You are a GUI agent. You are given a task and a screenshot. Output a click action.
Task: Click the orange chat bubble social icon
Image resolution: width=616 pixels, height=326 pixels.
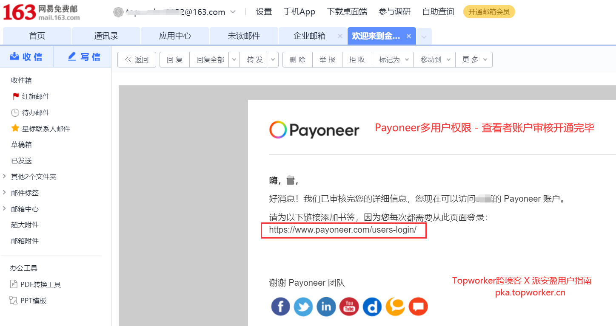tap(395, 306)
